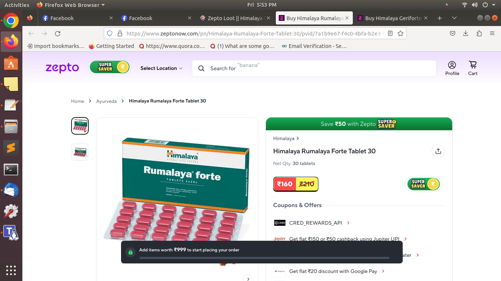Open the Select Location dropdown
The width and height of the screenshot is (501, 281).
(x=161, y=68)
